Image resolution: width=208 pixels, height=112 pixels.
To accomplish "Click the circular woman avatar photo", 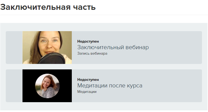I will tap(47, 86).
